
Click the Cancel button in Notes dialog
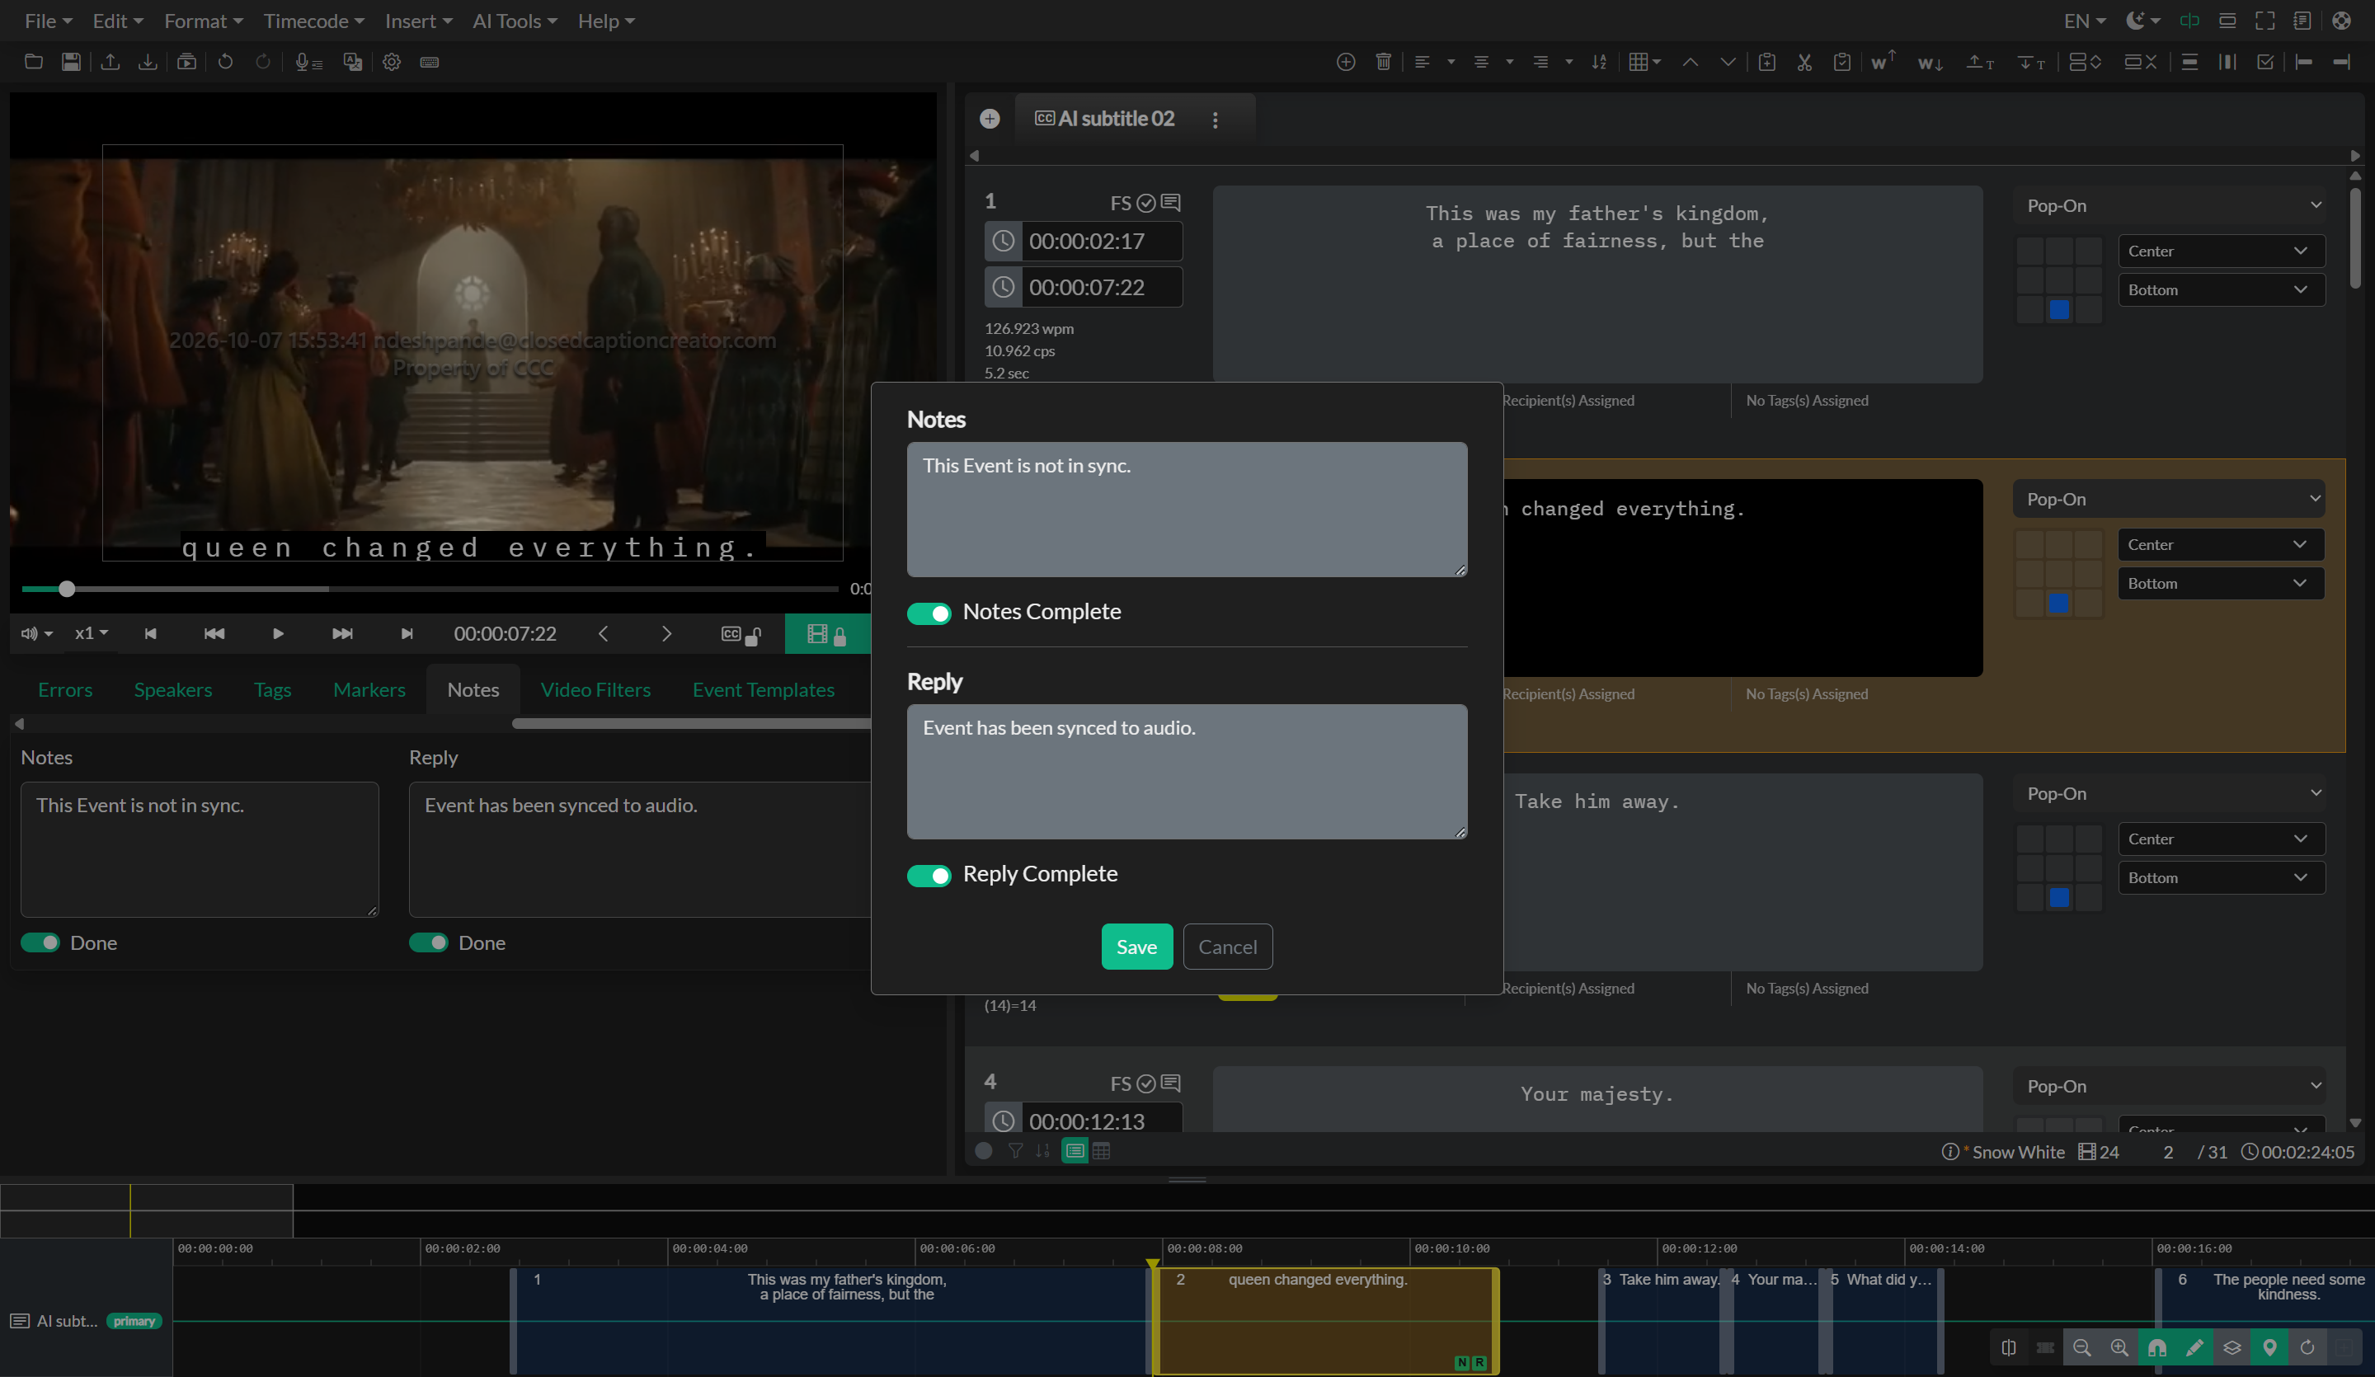pos(1228,947)
